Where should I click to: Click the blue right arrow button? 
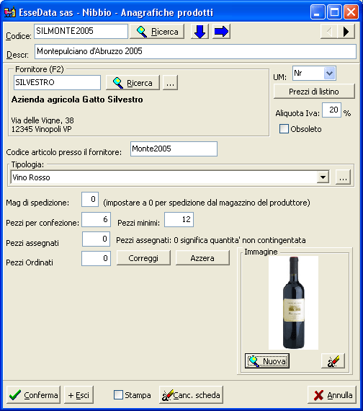221,32
